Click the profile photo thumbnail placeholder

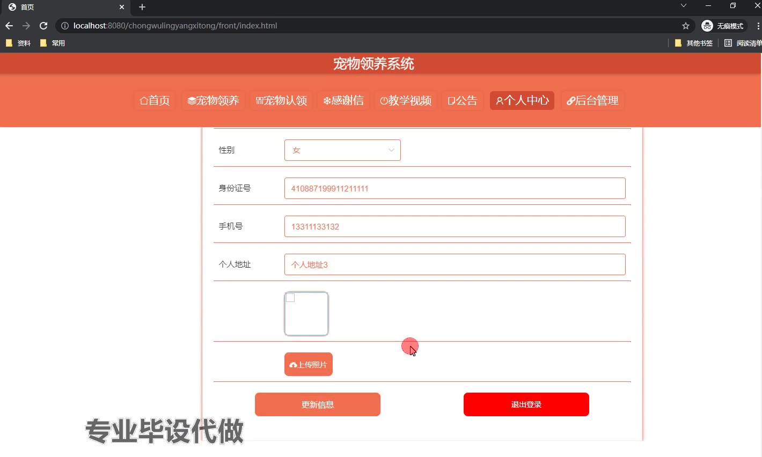[306, 314]
